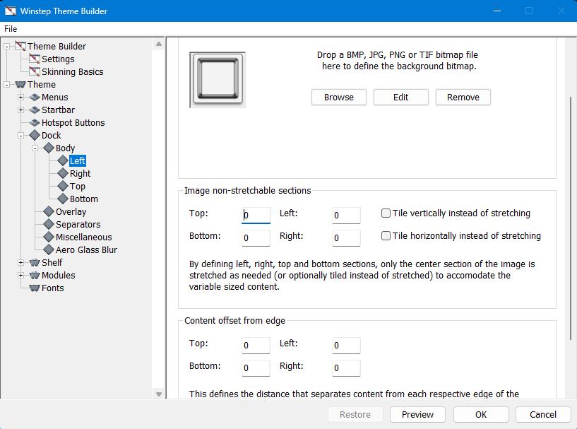Select Right under Body in tree

[x=80, y=174]
